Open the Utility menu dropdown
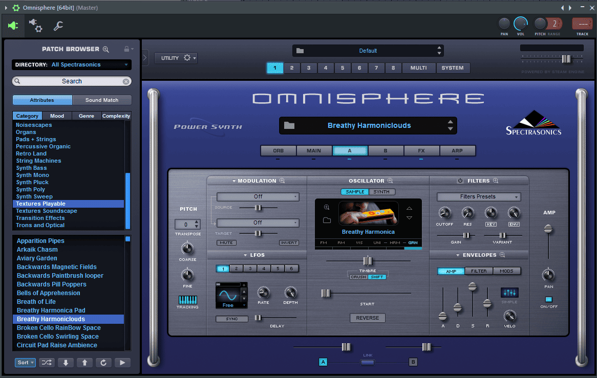The height and width of the screenshot is (378, 597). click(x=176, y=58)
